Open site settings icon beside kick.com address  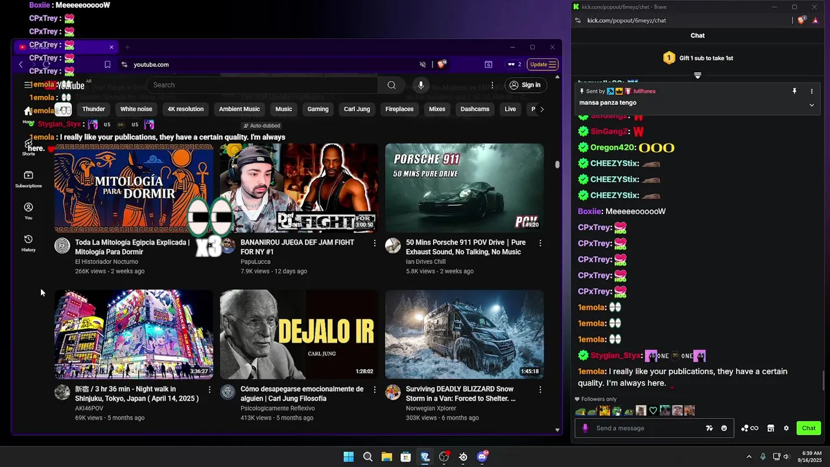(577, 20)
